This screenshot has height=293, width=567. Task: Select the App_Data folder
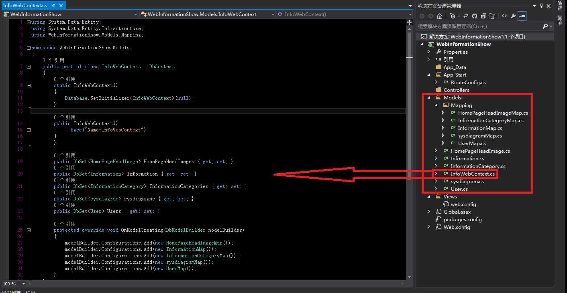[455, 67]
